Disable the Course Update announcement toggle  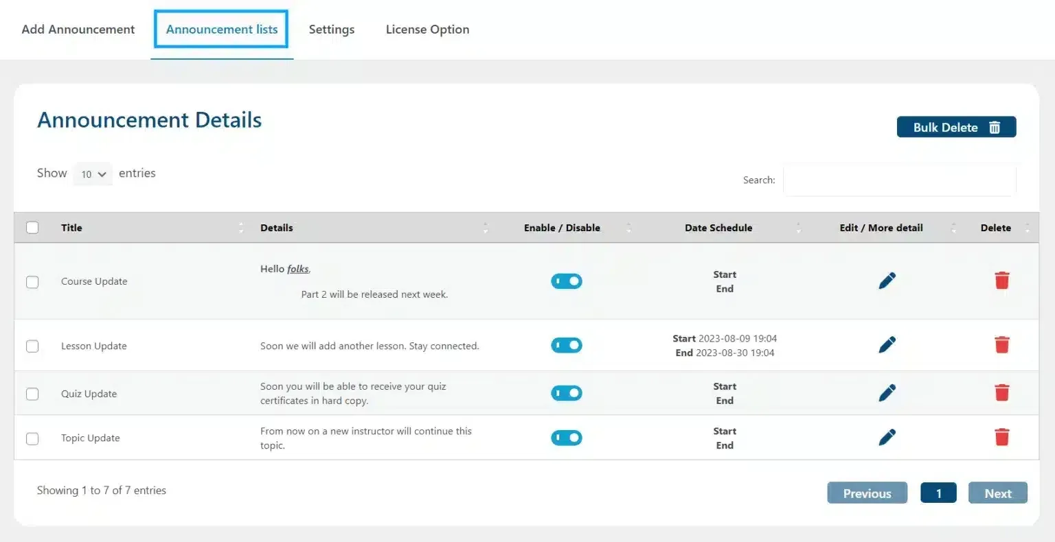tap(566, 281)
